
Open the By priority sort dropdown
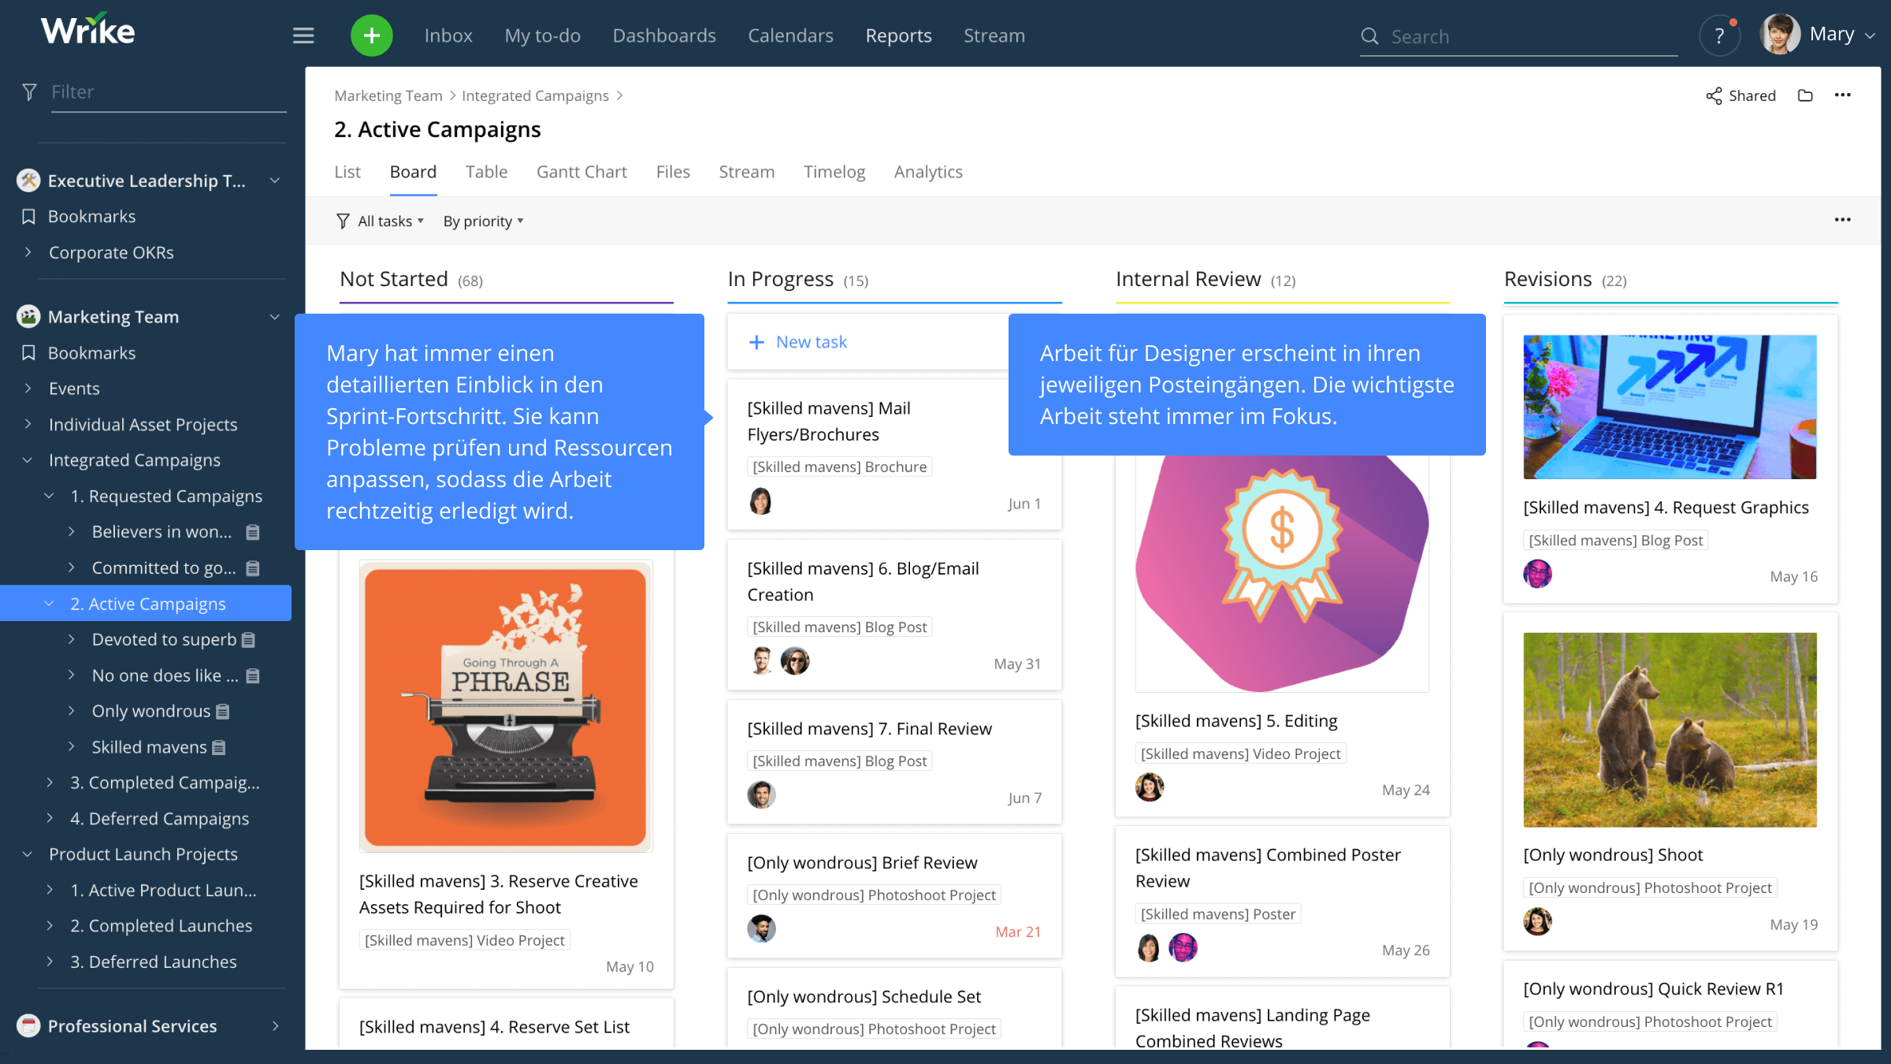click(x=483, y=221)
